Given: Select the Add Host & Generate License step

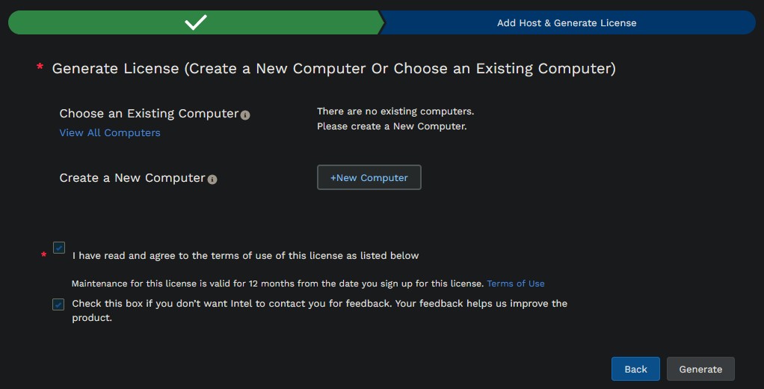Looking at the screenshot, I should click(567, 22).
